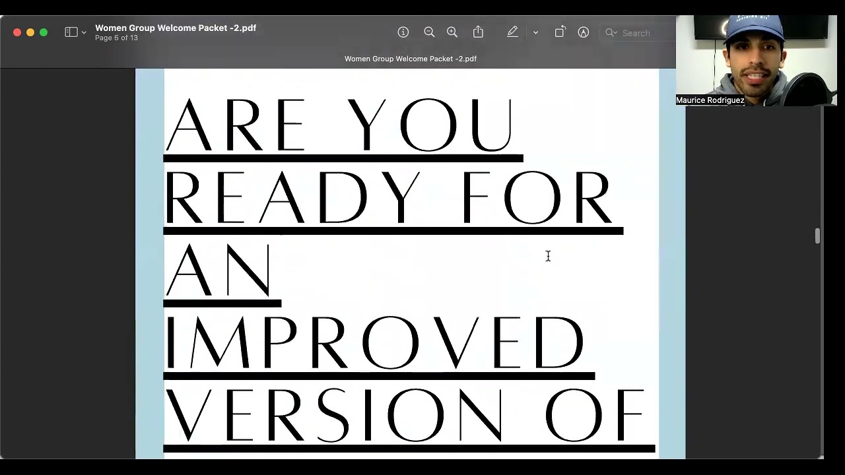
Task: Enter full screen with green button
Action: point(44,32)
